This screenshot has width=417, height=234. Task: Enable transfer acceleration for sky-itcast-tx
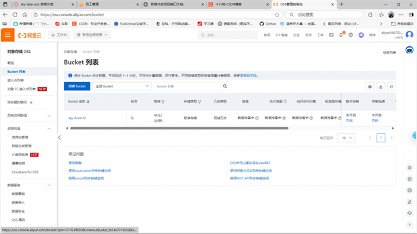tap(375, 121)
